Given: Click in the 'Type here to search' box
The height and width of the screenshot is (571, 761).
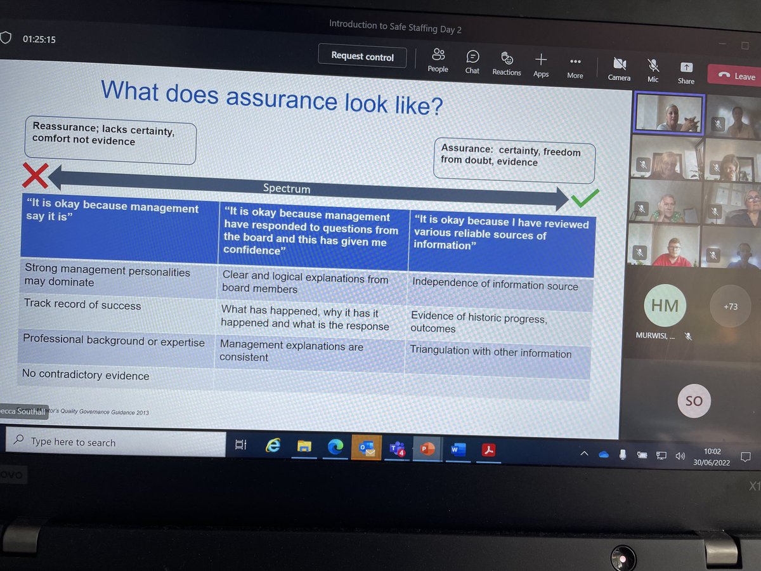Looking at the screenshot, I should point(116,442).
